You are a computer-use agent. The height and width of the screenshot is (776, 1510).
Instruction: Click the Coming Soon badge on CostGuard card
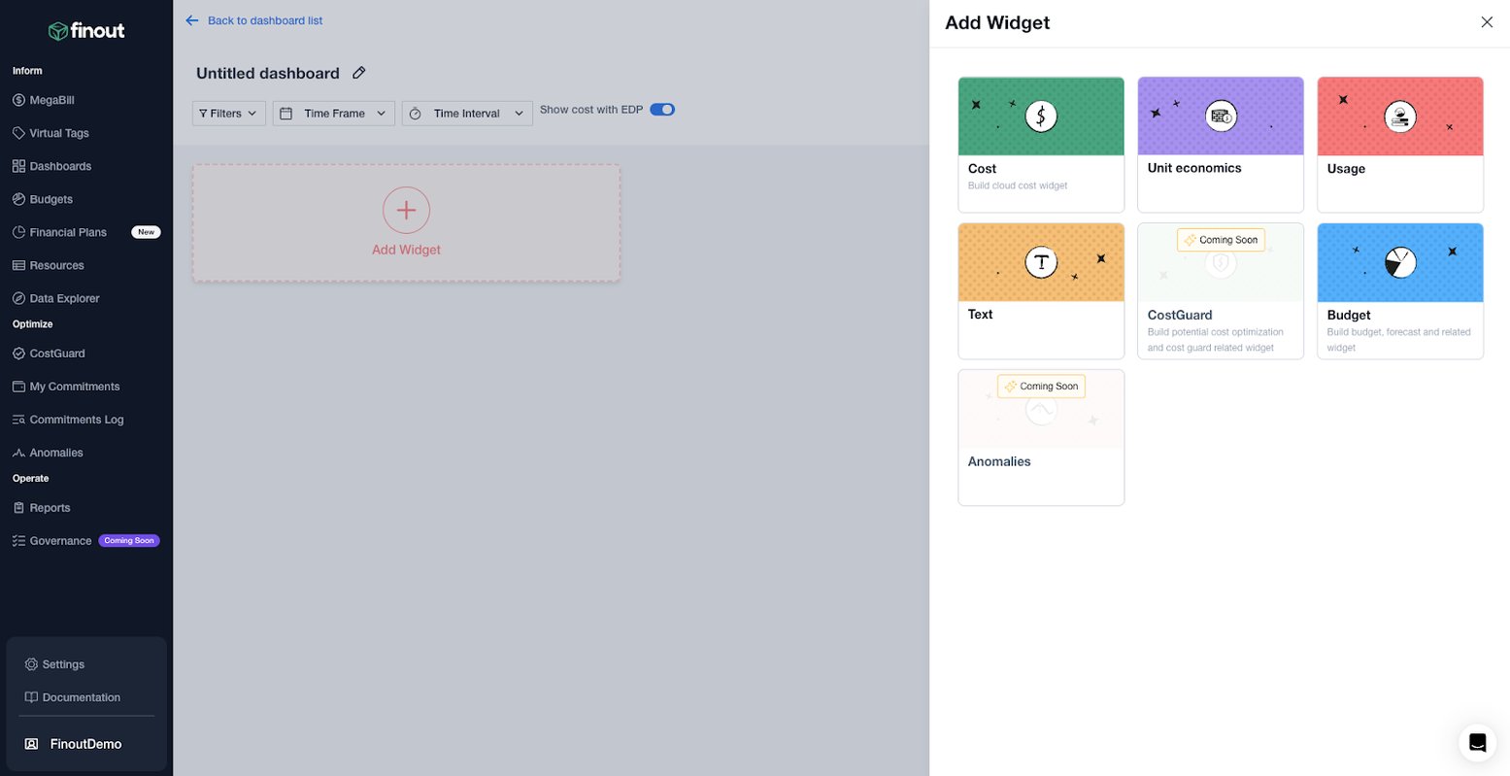1221,240
